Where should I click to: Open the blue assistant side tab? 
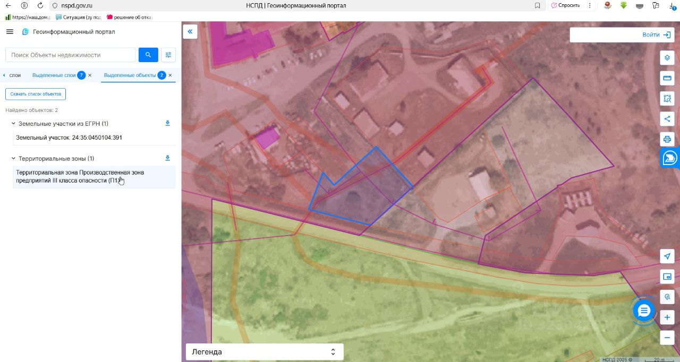coord(670,158)
